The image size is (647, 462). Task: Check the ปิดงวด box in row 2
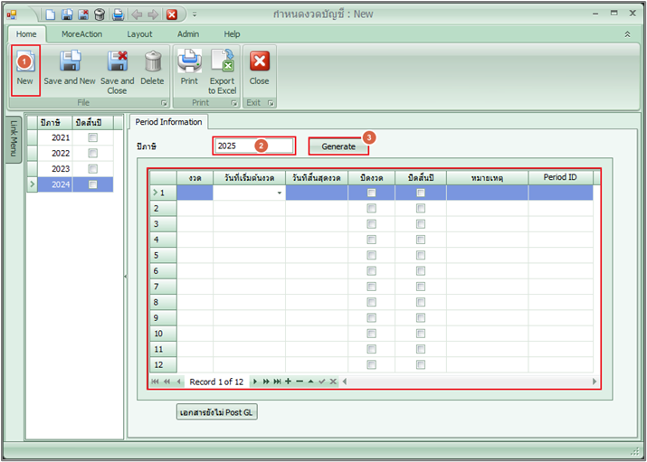click(x=371, y=208)
